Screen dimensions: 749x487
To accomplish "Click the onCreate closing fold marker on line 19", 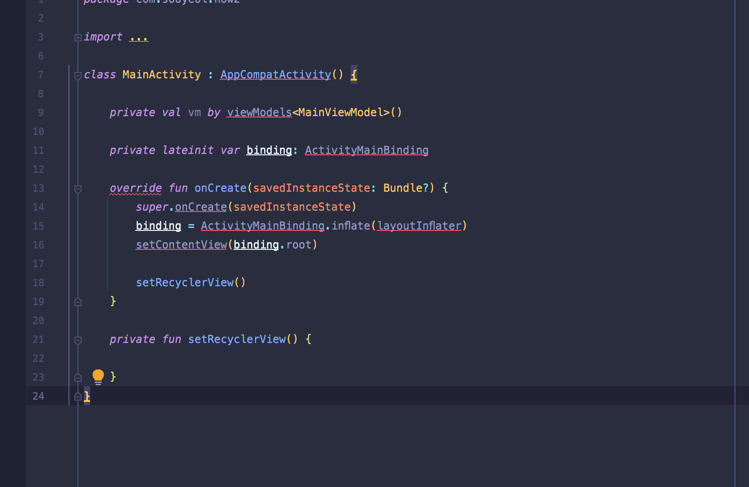I will [x=78, y=302].
